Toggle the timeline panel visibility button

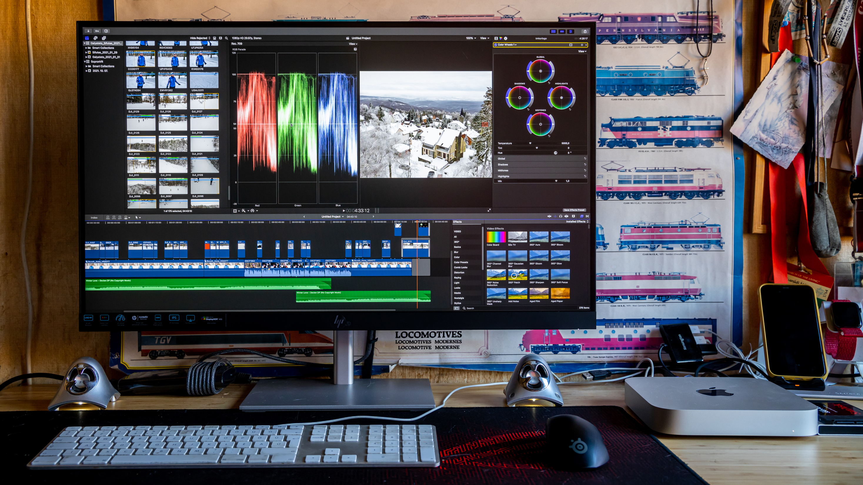[562, 31]
